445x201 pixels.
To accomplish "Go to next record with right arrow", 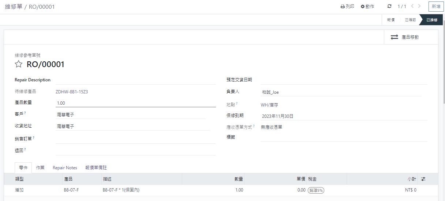I will 419,6.
